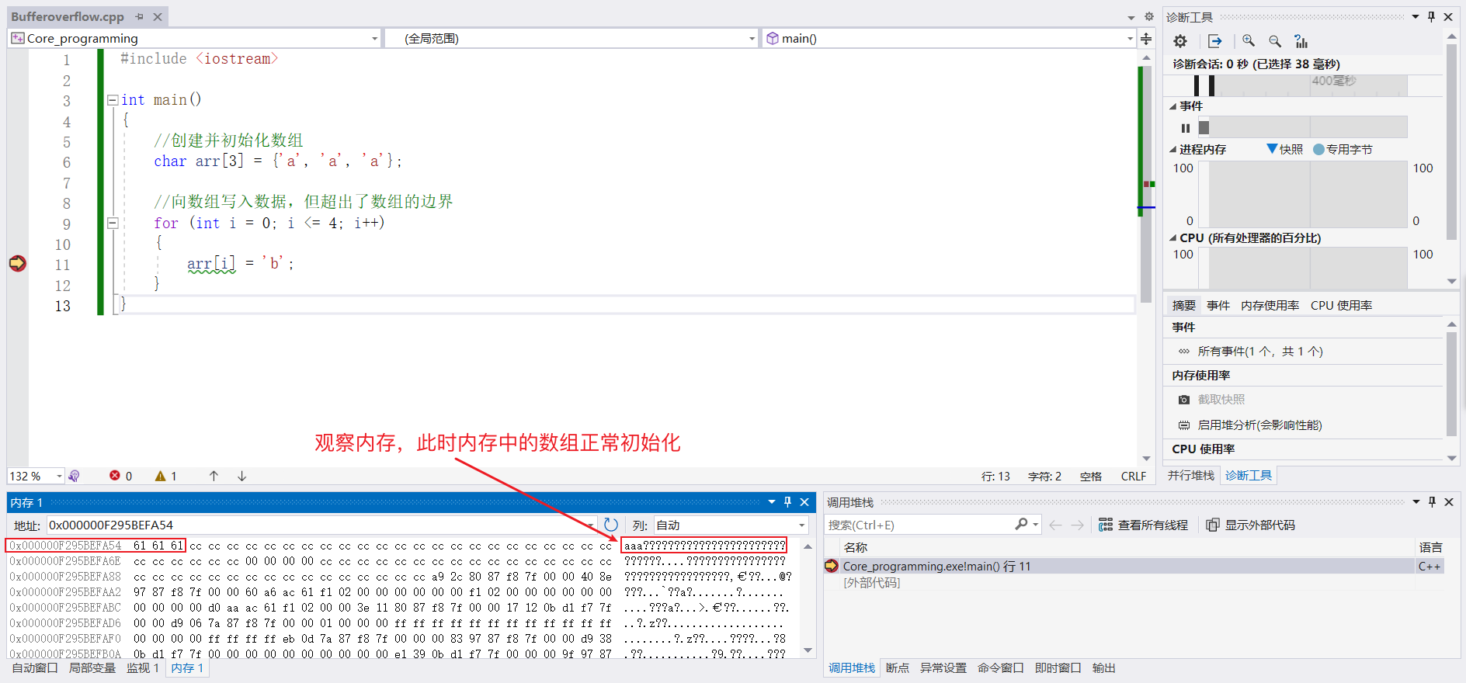Open the 监视 1 tab
This screenshot has height=683, width=1466.
(x=142, y=667)
